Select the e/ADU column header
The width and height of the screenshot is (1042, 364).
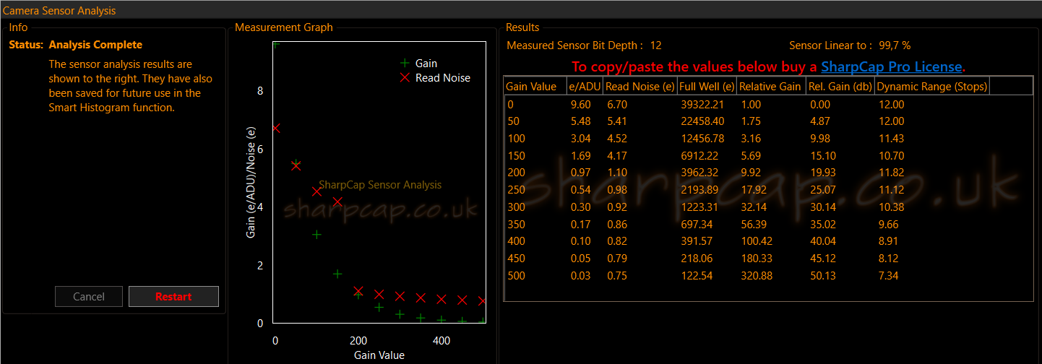tap(585, 87)
